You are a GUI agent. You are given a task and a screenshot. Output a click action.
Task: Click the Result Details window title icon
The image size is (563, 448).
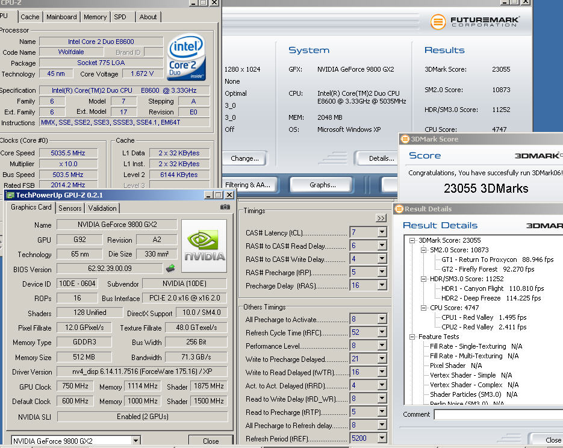pyautogui.click(x=399, y=209)
